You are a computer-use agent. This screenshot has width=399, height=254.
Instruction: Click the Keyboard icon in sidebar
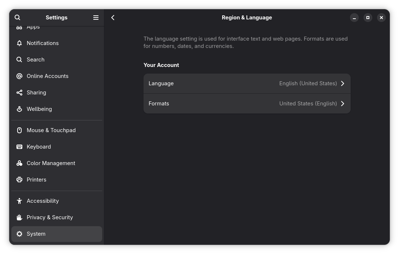[19, 147]
